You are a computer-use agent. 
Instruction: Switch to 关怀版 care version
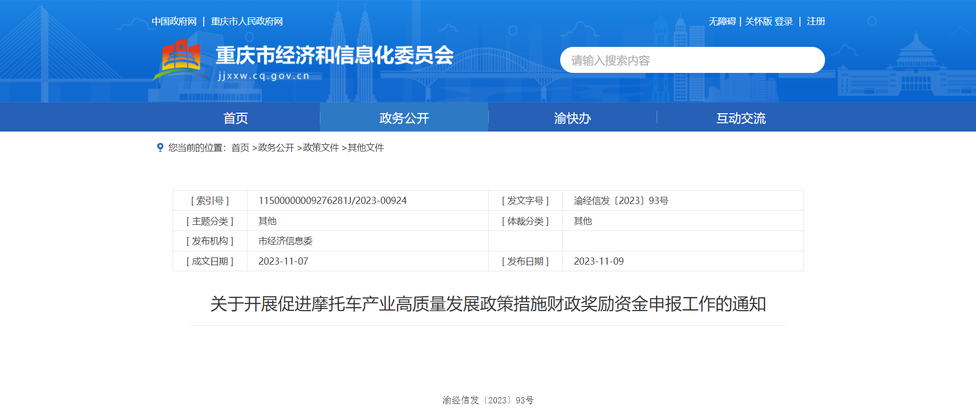click(758, 21)
